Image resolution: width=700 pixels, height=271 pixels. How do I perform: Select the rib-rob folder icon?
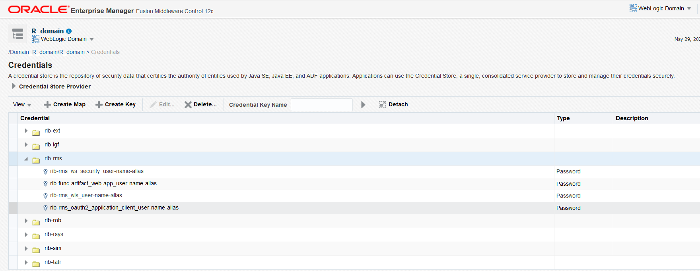[36, 222]
